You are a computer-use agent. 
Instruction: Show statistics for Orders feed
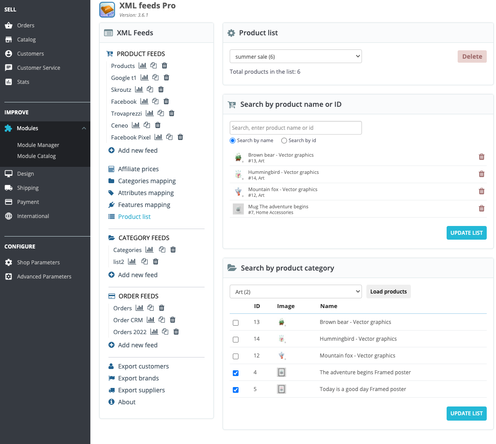[x=139, y=308]
